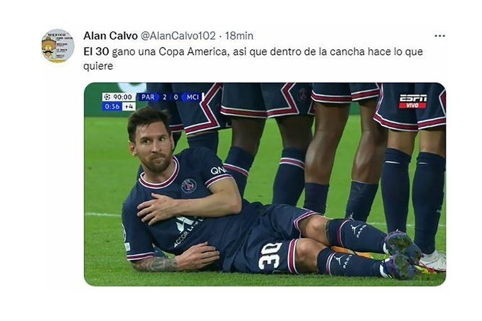This screenshot has height=321, width=482.
Task: Click the tweet text about Copa America
Action: [253, 58]
